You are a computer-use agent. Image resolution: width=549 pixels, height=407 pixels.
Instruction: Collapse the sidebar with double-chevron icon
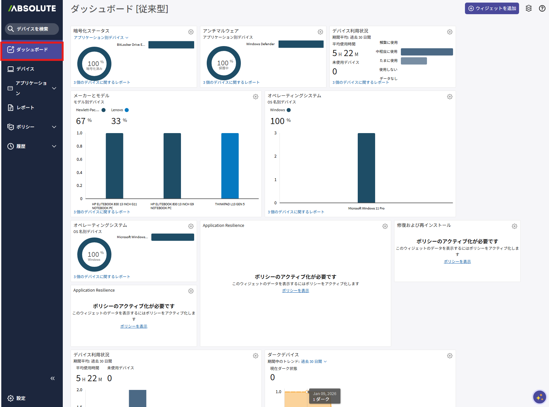tap(52, 378)
